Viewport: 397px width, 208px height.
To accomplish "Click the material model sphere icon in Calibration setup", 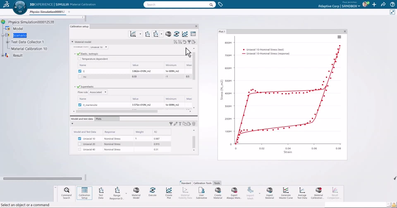I will 168,34.
